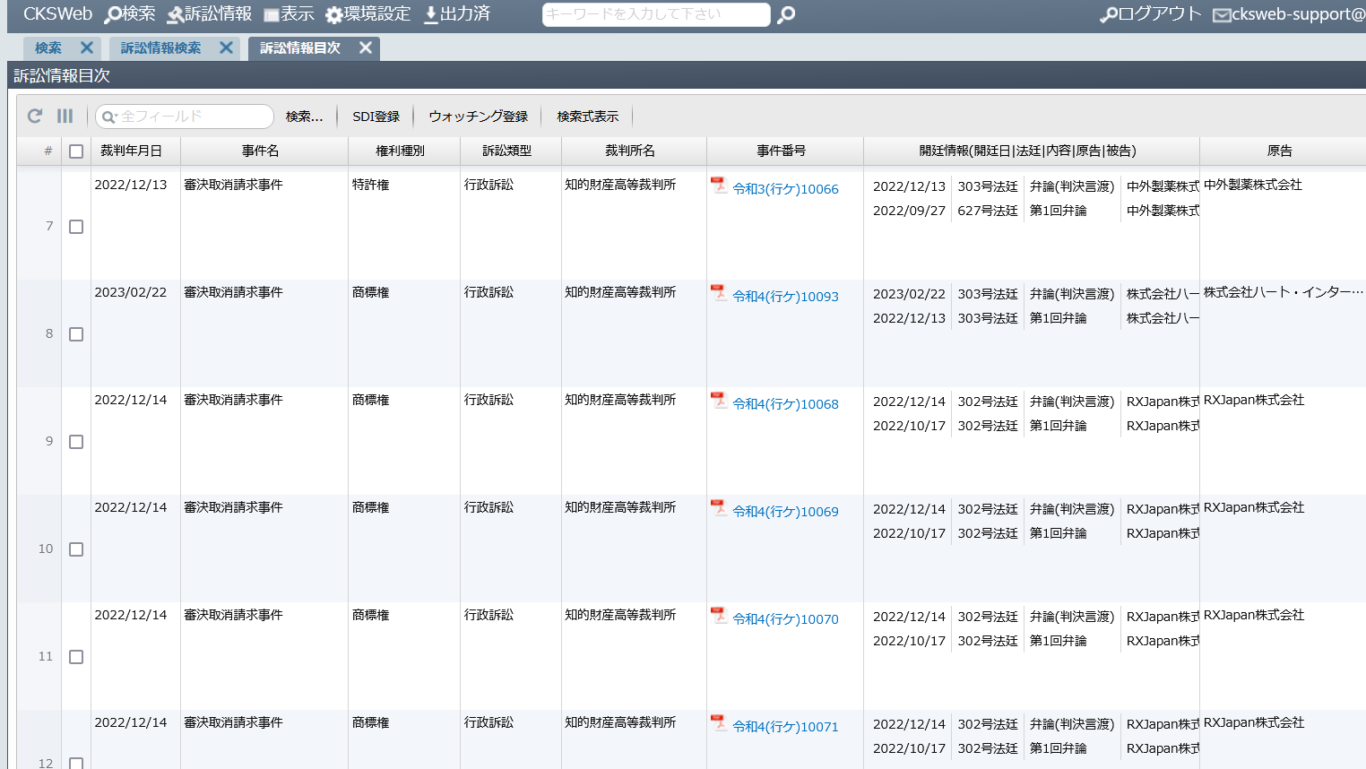Open PDF icon for case 令和4(行ケ)10093

[719, 293]
